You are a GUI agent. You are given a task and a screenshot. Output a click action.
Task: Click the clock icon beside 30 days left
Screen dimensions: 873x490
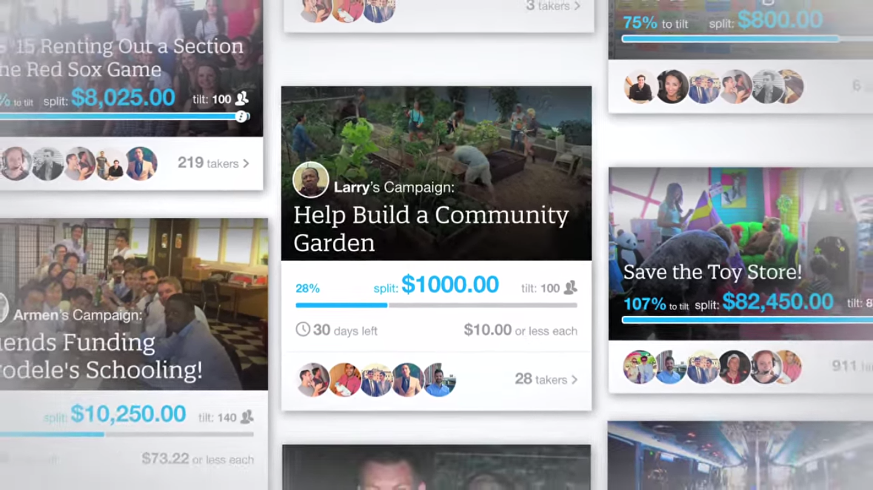click(303, 329)
